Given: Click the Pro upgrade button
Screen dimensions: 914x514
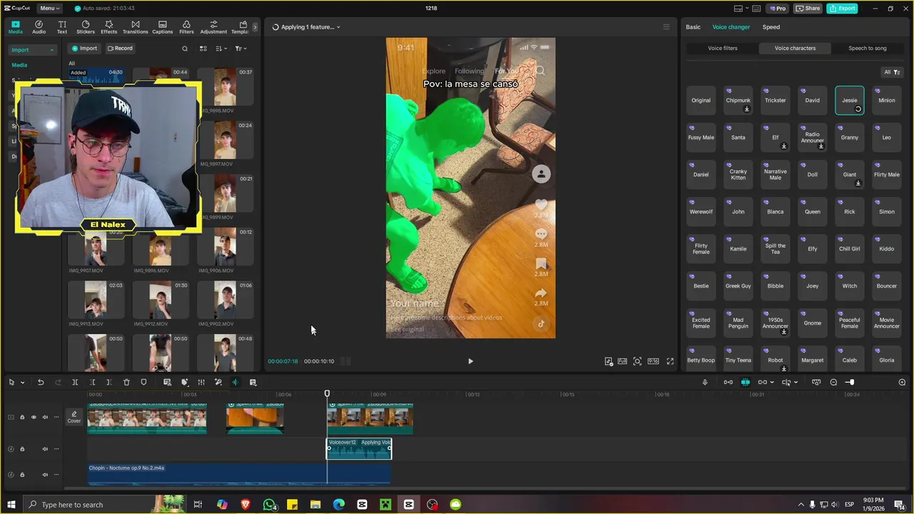Looking at the screenshot, I should pos(778,9).
